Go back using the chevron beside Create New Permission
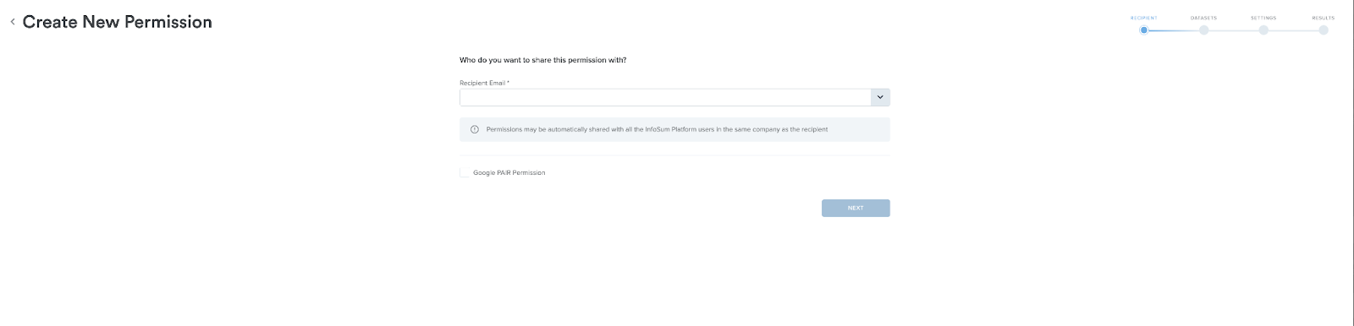 [x=13, y=22]
